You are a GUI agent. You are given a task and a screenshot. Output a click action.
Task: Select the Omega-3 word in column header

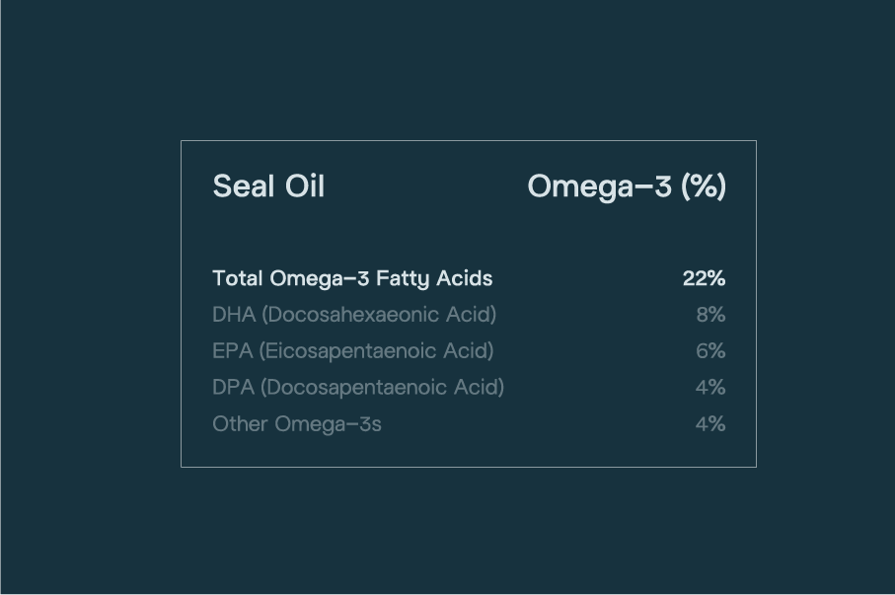[599, 186]
